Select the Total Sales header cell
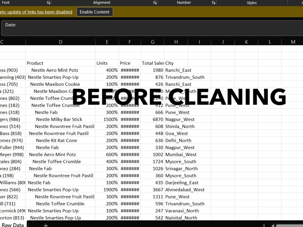 point(152,63)
